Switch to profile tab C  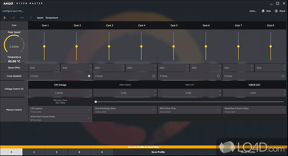coord(12,152)
